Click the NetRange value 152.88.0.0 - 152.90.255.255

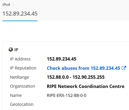tap(76, 77)
